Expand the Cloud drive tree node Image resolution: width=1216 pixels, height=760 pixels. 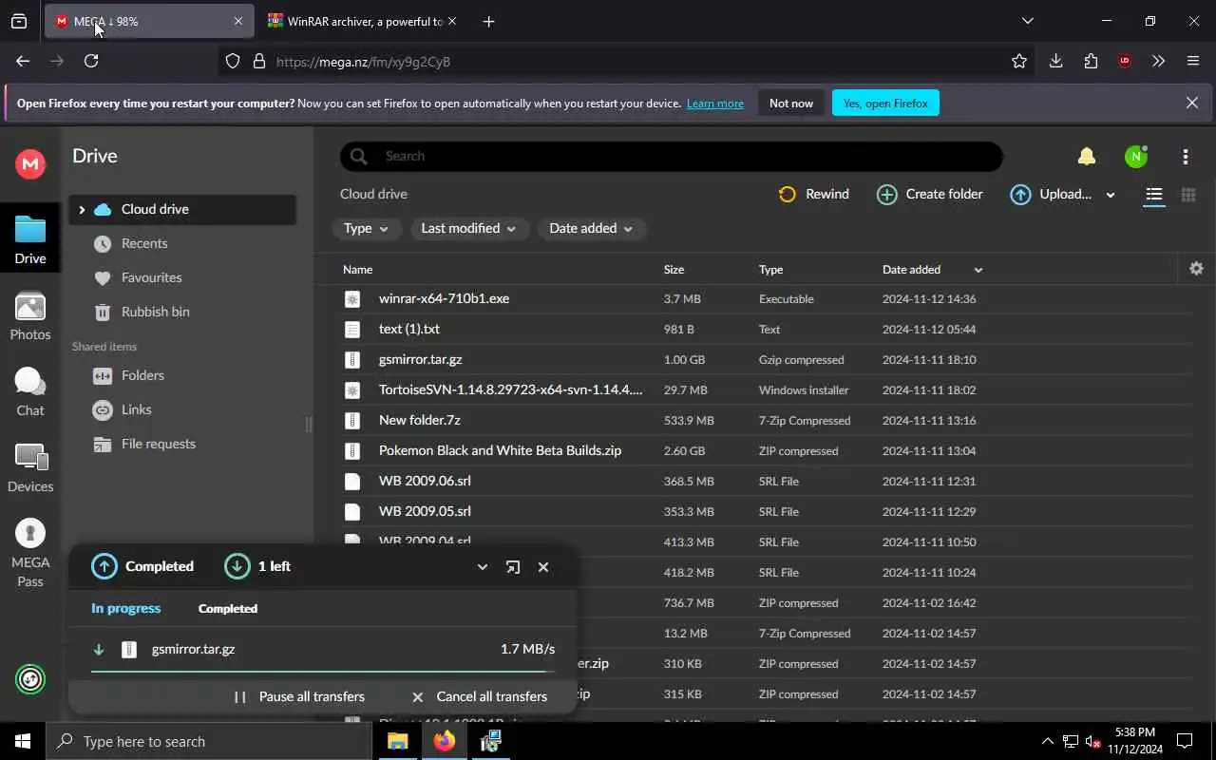click(82, 209)
